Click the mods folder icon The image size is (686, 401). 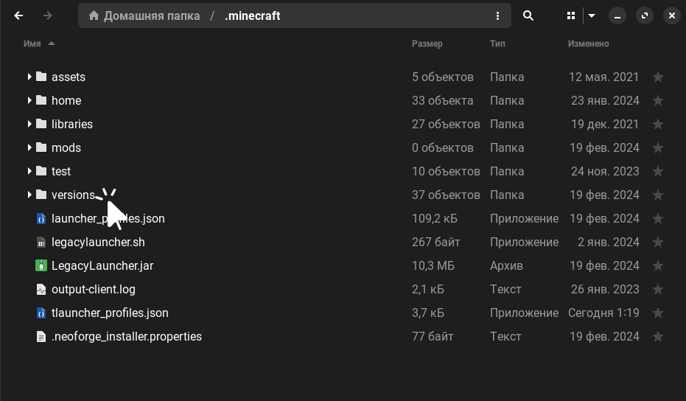click(41, 147)
